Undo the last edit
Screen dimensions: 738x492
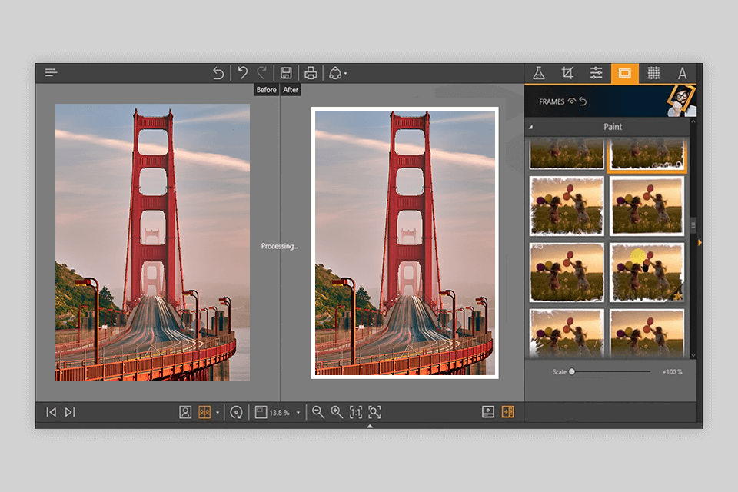[242, 73]
